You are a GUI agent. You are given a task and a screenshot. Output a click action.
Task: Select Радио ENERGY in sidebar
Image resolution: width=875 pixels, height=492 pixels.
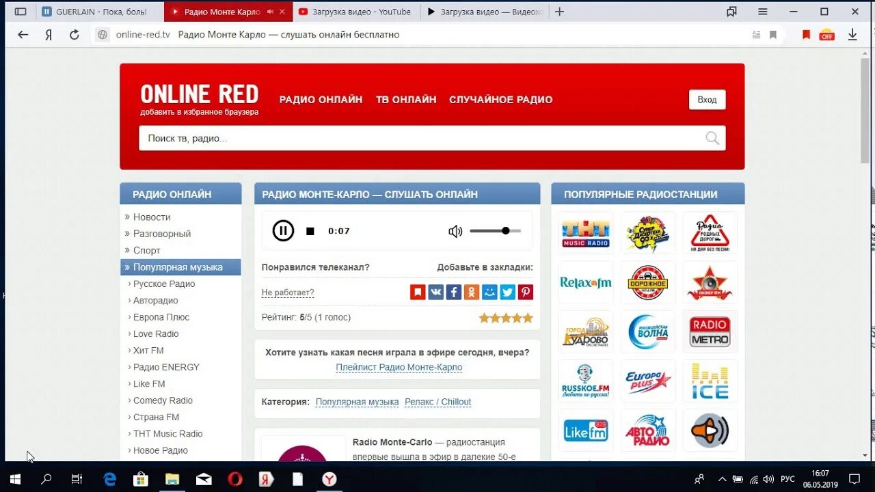tap(166, 367)
